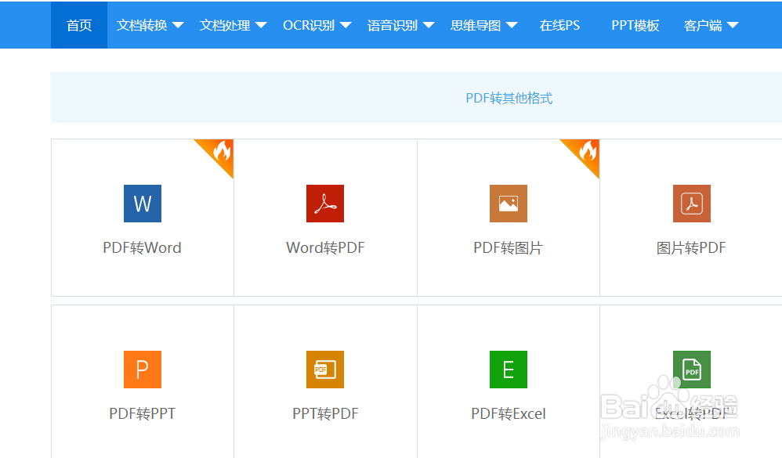Open the PPT转PDF converter icon
The height and width of the screenshot is (458, 782).
click(325, 370)
